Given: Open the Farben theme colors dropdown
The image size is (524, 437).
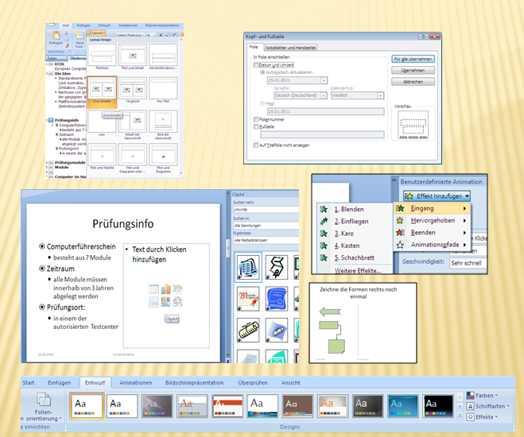Looking at the screenshot, I should pyautogui.click(x=482, y=395).
